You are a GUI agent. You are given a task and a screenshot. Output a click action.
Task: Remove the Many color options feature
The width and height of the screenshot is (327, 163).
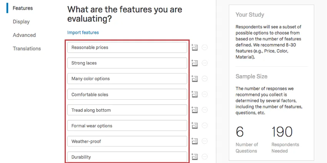(205, 79)
